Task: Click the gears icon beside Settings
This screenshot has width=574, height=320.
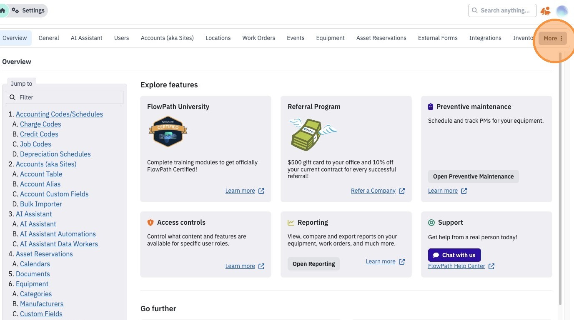Action: point(15,10)
